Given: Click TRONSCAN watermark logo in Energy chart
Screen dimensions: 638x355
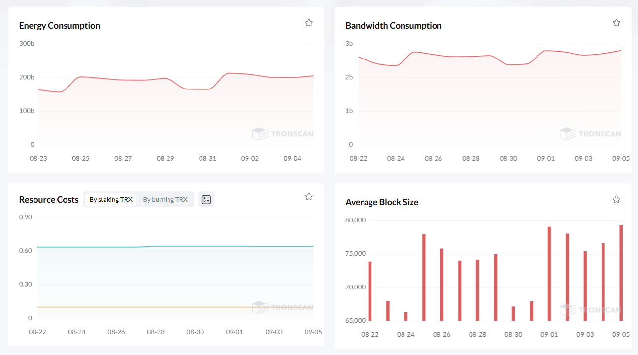Looking at the screenshot, I should click(283, 133).
